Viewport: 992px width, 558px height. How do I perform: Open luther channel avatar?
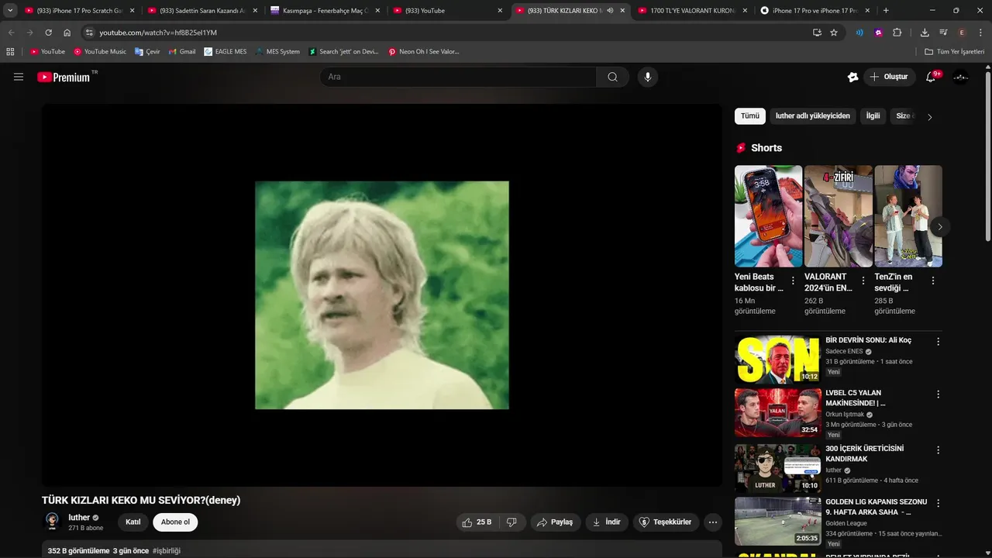tap(52, 522)
